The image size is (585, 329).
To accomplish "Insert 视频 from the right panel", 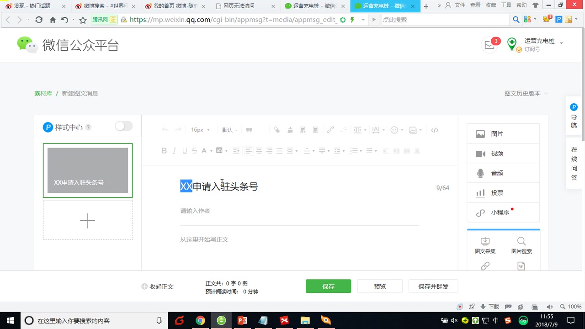I will (503, 154).
